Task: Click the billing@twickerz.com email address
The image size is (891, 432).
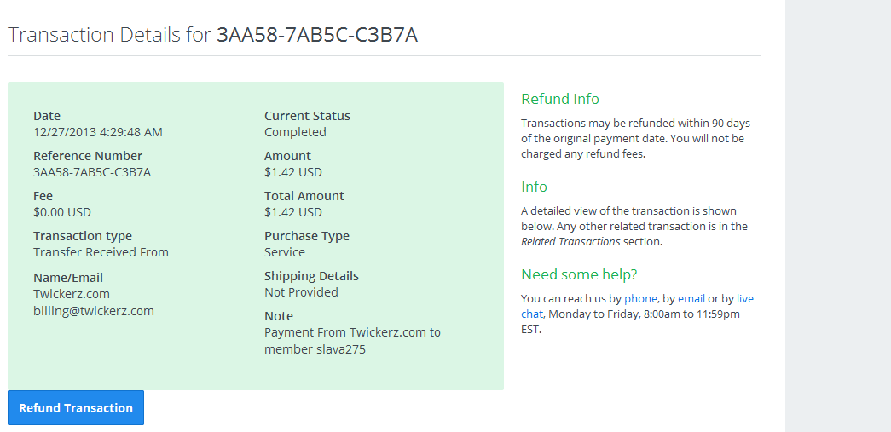Action: pyautogui.click(x=94, y=311)
